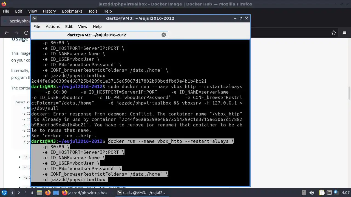Close the terminal window
This screenshot has height=197, width=351.
click(x=247, y=18)
